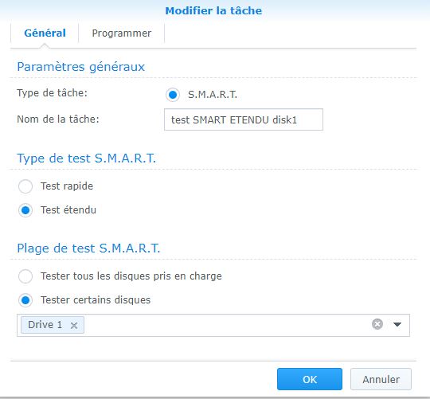Click the Plage de test S.M.A.R.T. heading
Viewport: 430px width, 399px height.
tap(88, 248)
